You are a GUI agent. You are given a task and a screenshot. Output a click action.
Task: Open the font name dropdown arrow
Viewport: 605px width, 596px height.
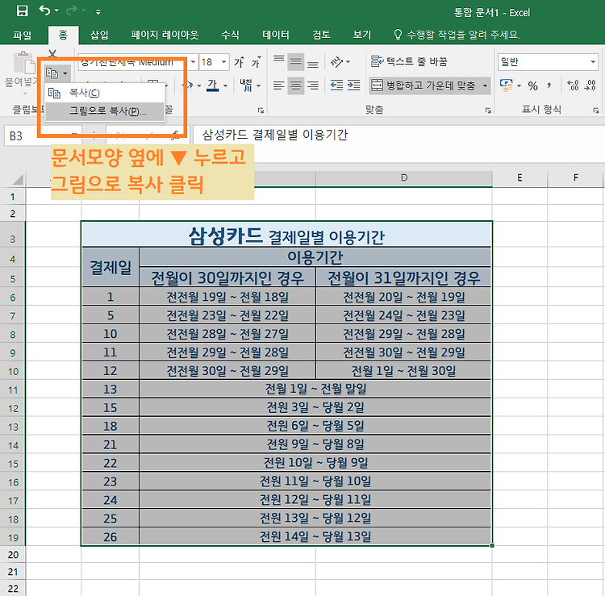[193, 62]
